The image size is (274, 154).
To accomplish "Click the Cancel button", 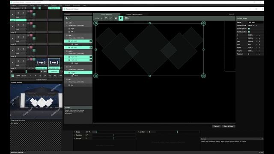I will pos(216,126).
